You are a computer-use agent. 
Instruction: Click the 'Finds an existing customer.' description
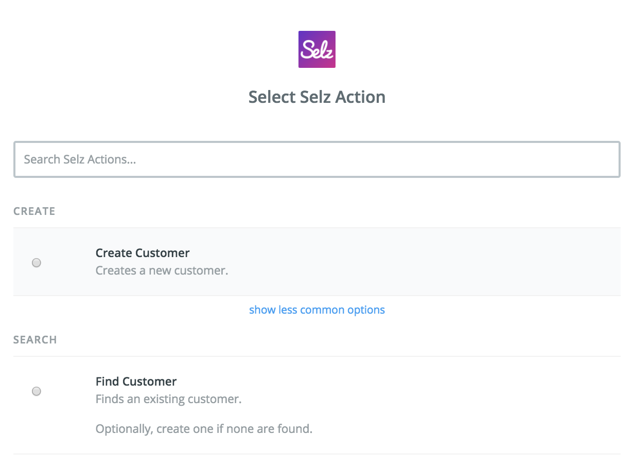pyautogui.click(x=168, y=399)
